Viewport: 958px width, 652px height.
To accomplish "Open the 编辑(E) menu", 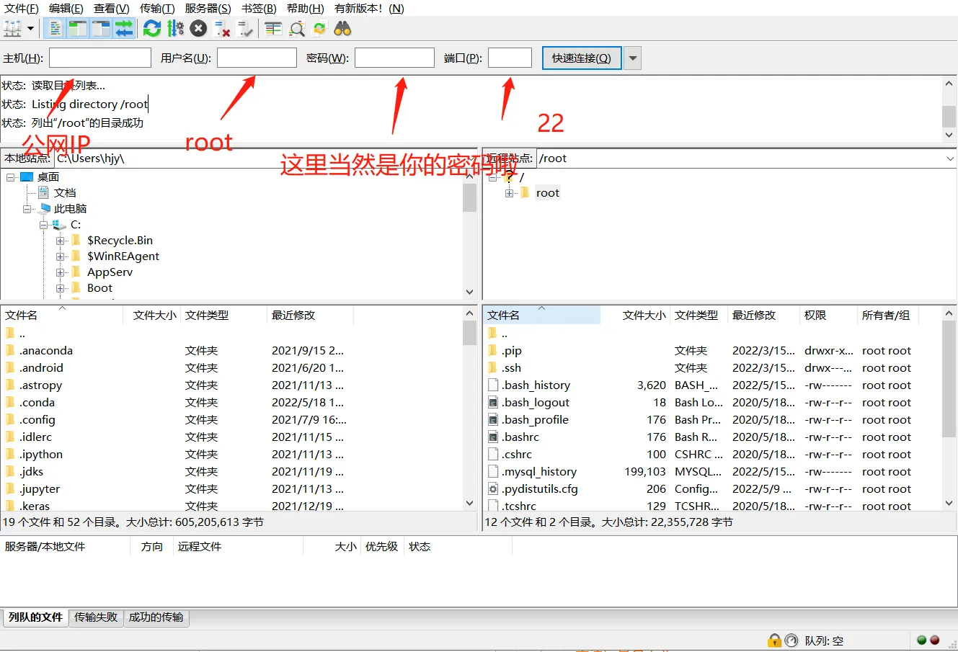I will tap(66, 9).
